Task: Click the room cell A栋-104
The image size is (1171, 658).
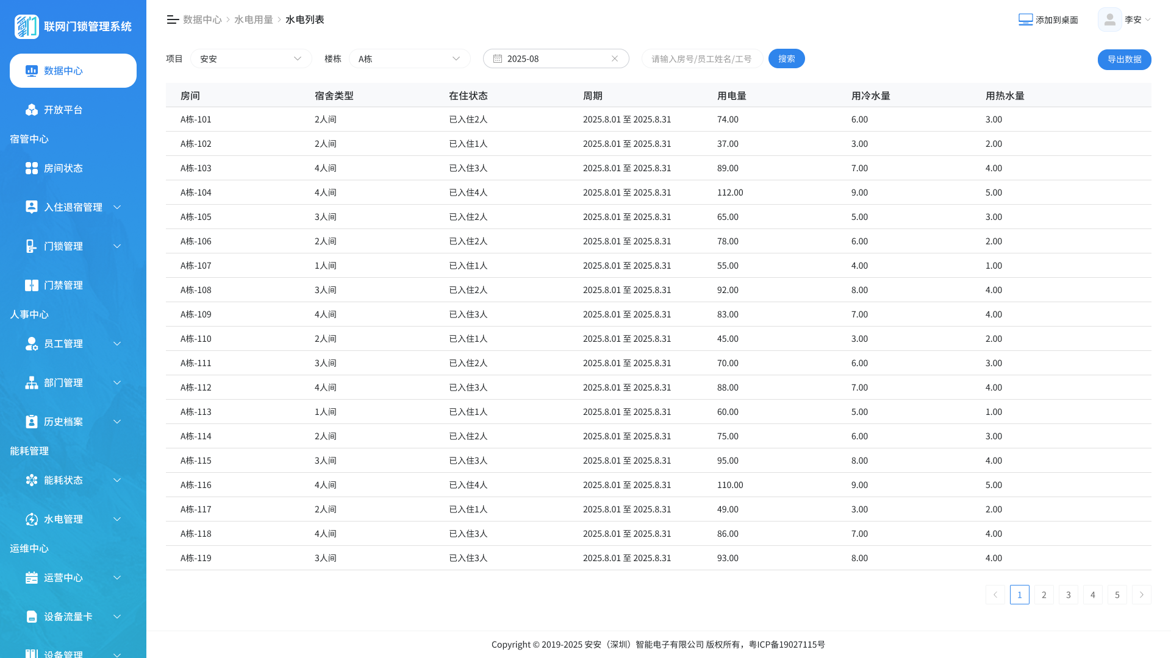Action: tap(196, 193)
